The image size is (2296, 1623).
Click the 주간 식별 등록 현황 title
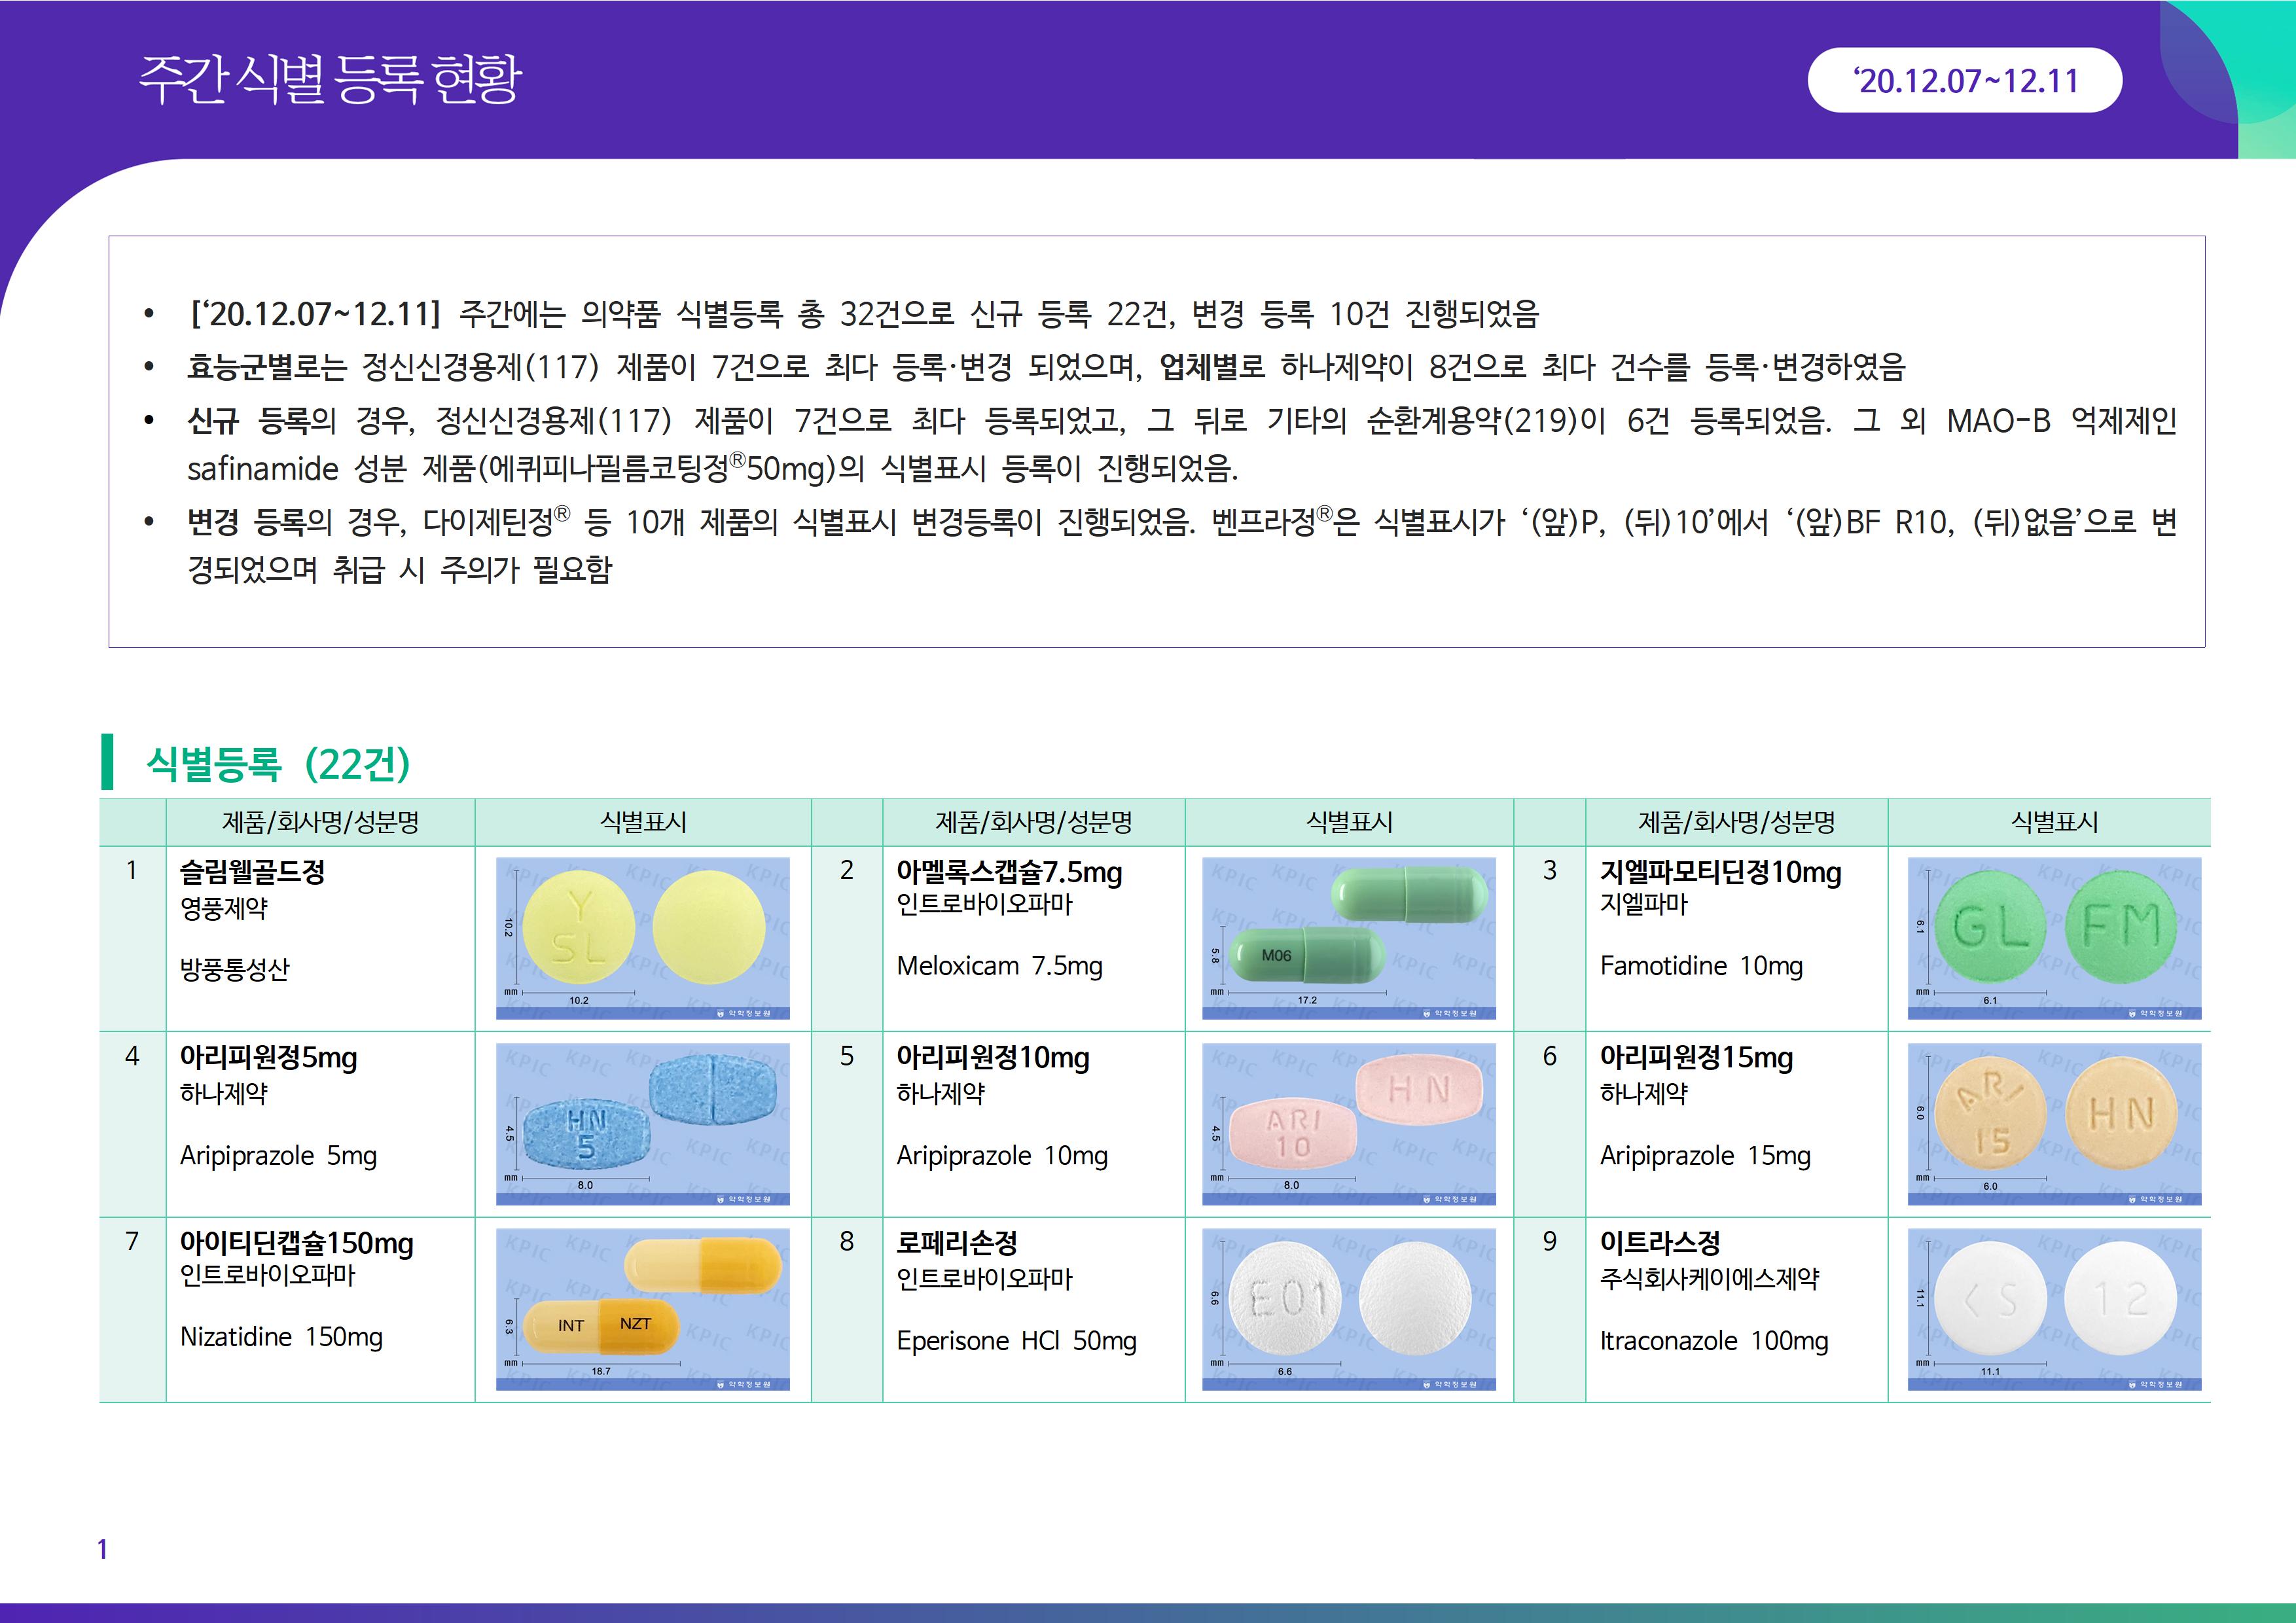coord(330,79)
